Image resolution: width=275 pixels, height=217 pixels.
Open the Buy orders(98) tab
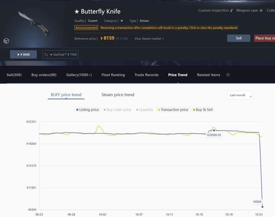44,75
